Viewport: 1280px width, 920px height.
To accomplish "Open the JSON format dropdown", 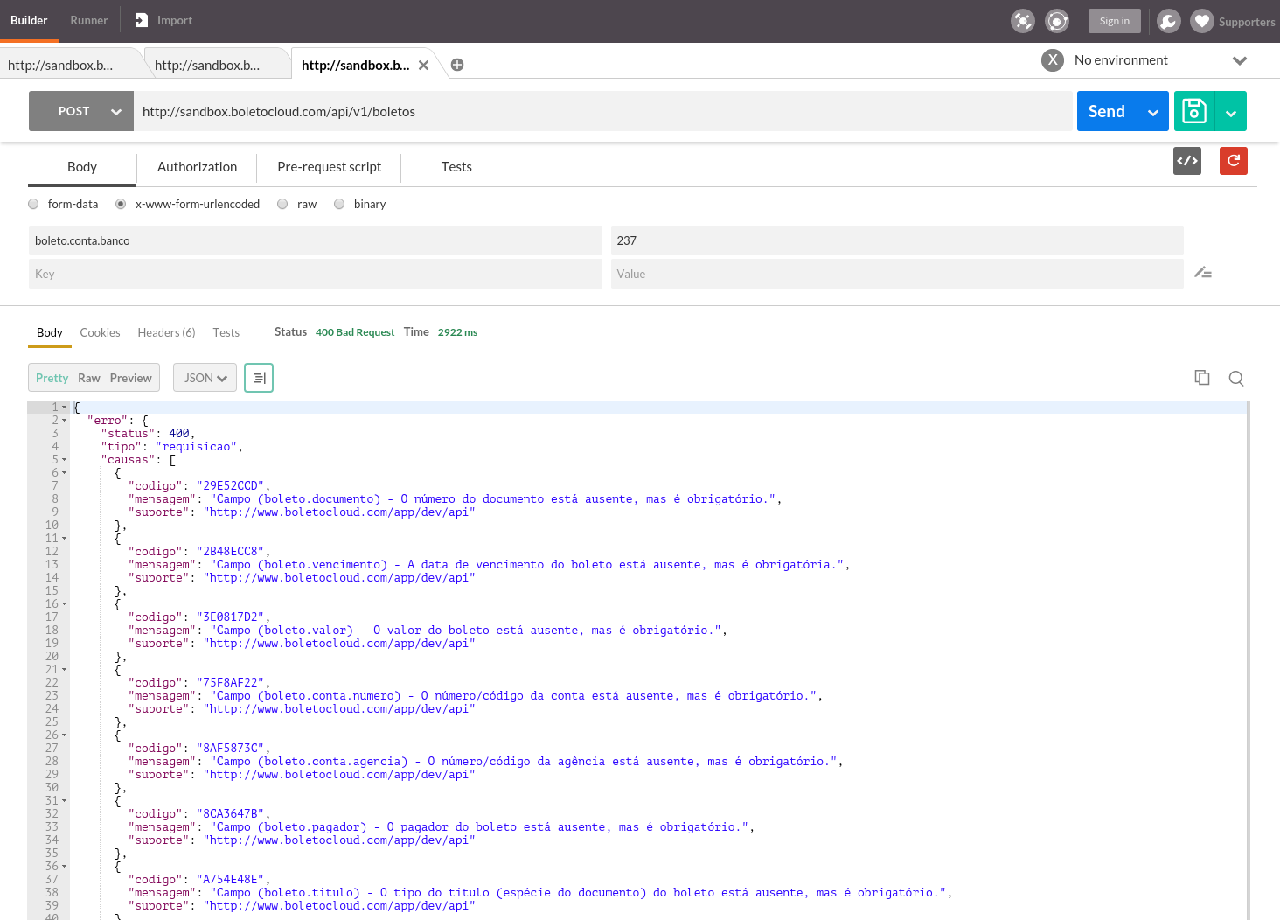I will click(x=205, y=378).
